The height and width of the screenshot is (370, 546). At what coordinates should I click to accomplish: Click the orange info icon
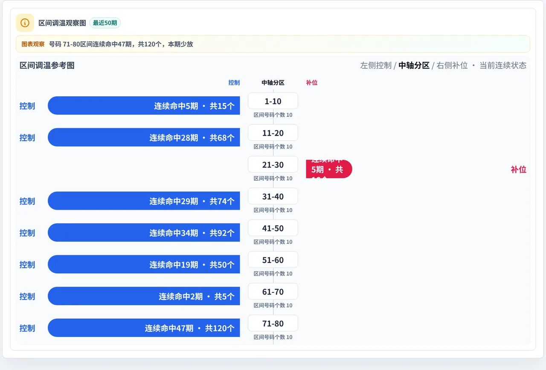(x=25, y=23)
